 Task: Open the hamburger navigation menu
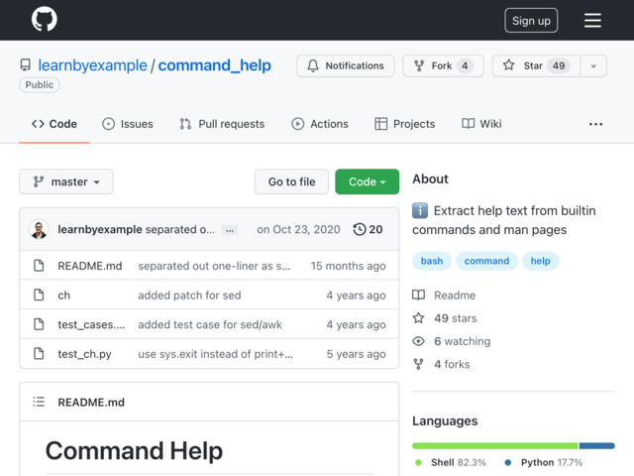pos(592,20)
